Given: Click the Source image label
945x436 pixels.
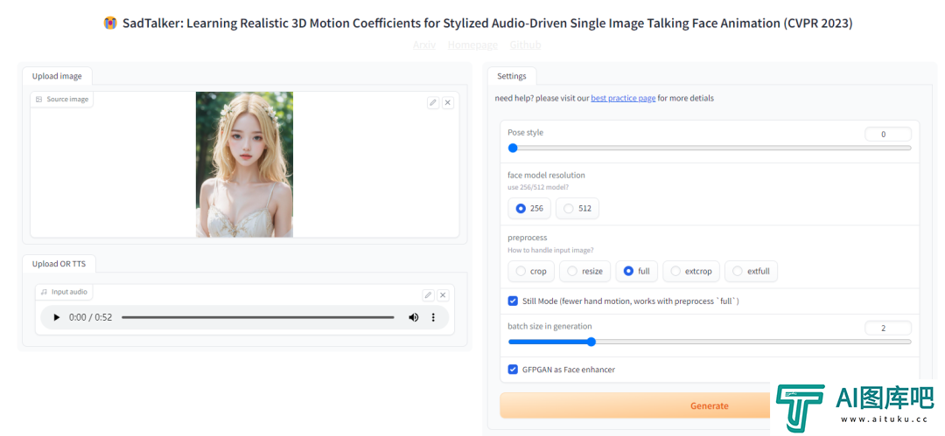Looking at the screenshot, I should tap(62, 99).
